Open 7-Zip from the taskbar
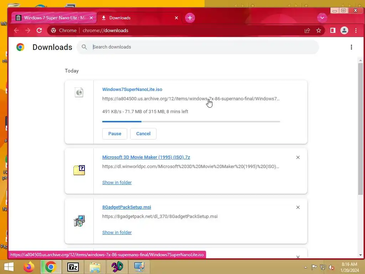 pyautogui.click(x=73, y=267)
